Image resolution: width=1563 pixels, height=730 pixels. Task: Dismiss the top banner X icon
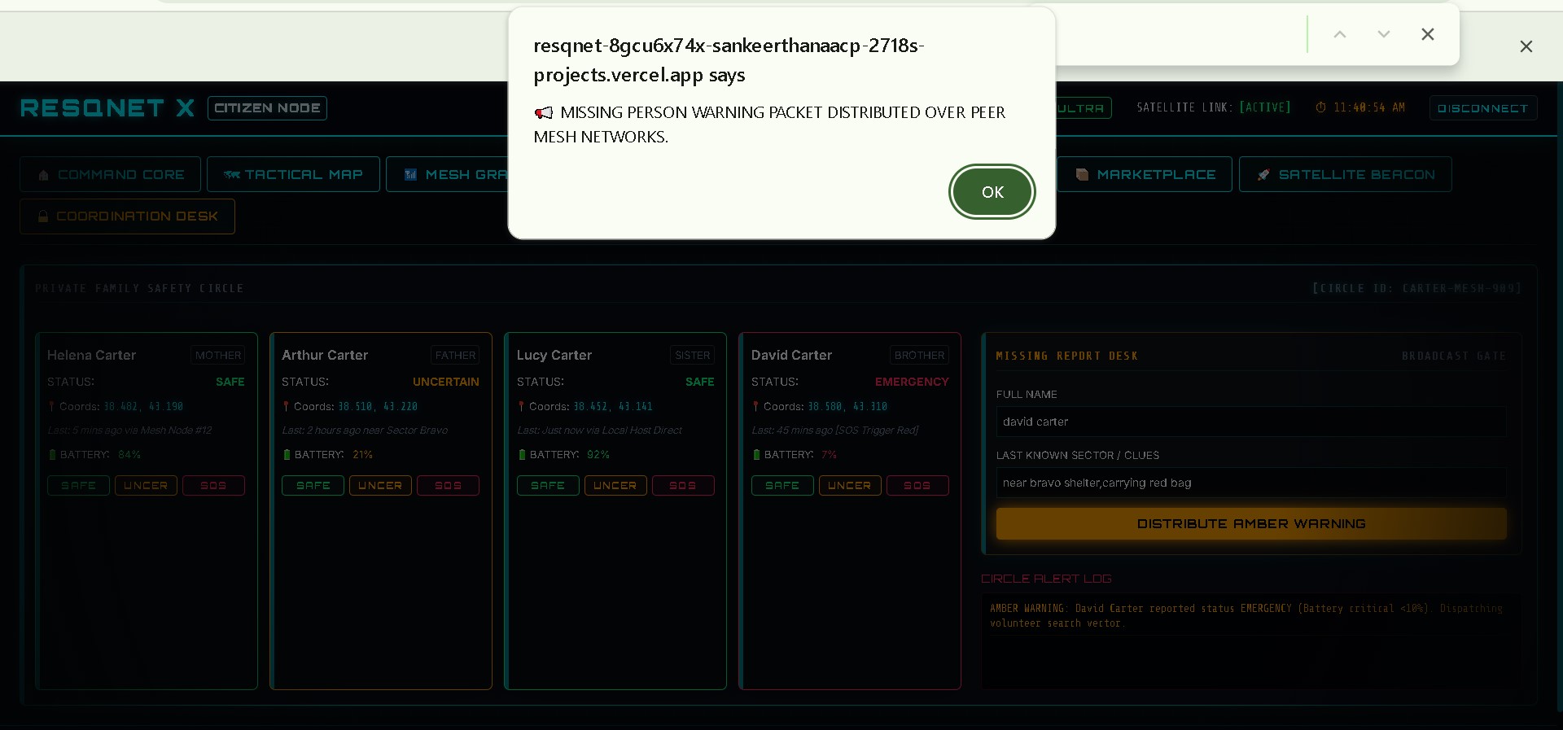coord(1526,46)
